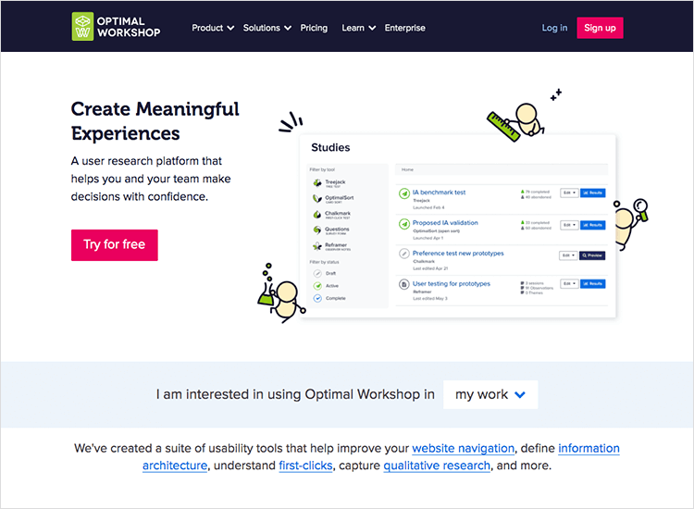Screen dimensions: 694x509
Task: Click the Optimal Workshop logo
Action: point(116,27)
